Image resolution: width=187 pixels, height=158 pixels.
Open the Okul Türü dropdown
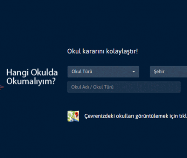pos(103,72)
